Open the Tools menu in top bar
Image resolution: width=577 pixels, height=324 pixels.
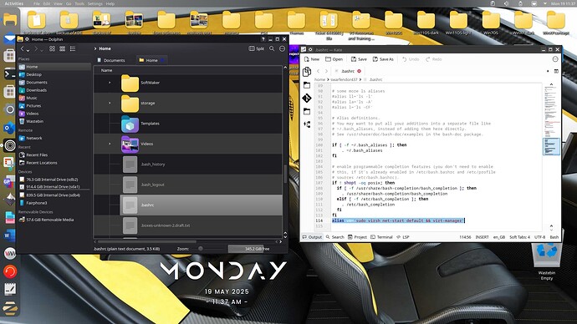point(79,3)
